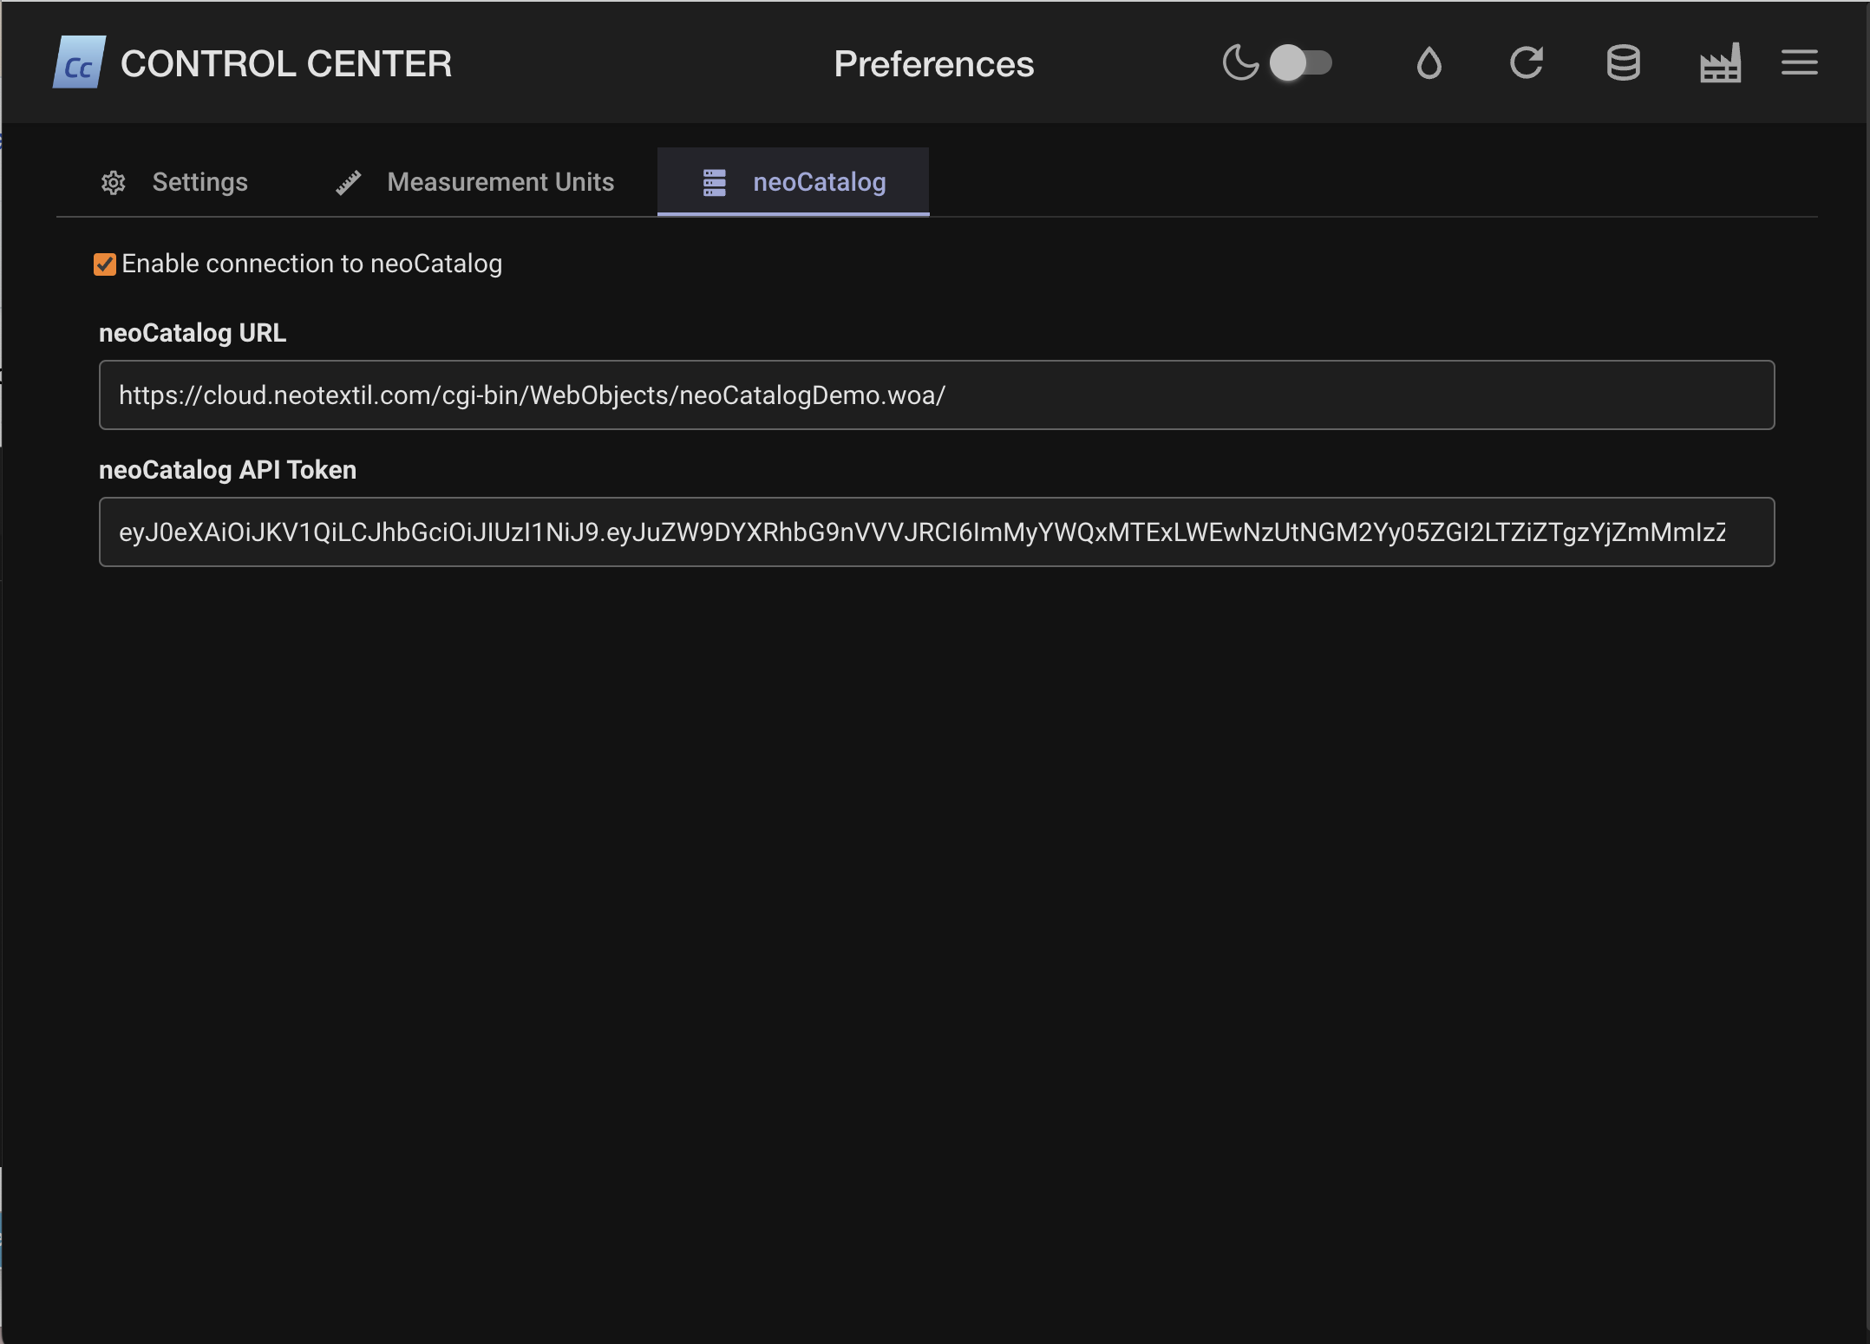This screenshot has height=1344, width=1870.
Task: Click the neoCatalog server icon
Action: pyautogui.click(x=714, y=182)
